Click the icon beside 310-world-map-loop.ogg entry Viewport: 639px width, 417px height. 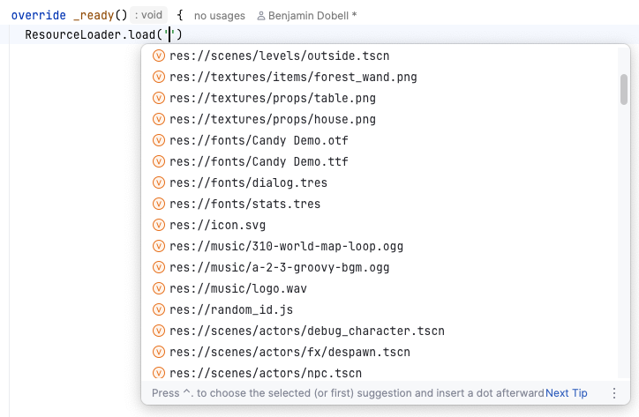pos(159,246)
